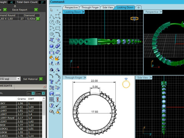Select the split tool
Image resolution: width=184 pixels, height=138 pixels.
tap(58, 64)
